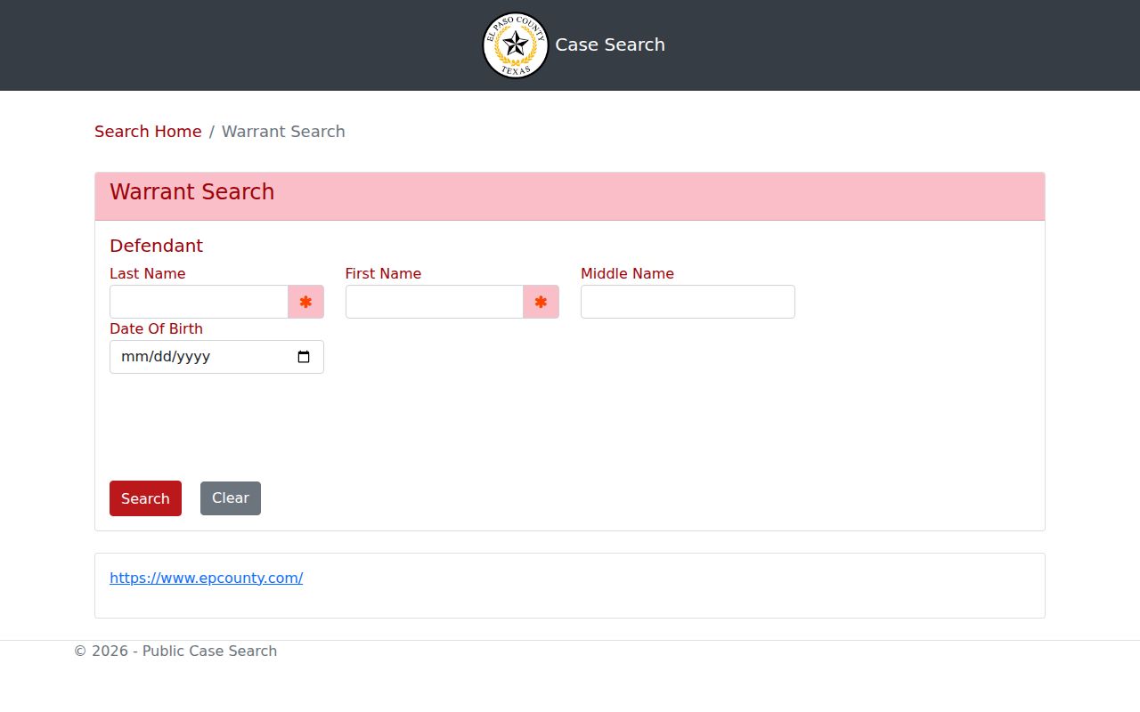This screenshot has height=712, width=1140.
Task: Click the Warrant Search panel heading
Action: point(192,192)
